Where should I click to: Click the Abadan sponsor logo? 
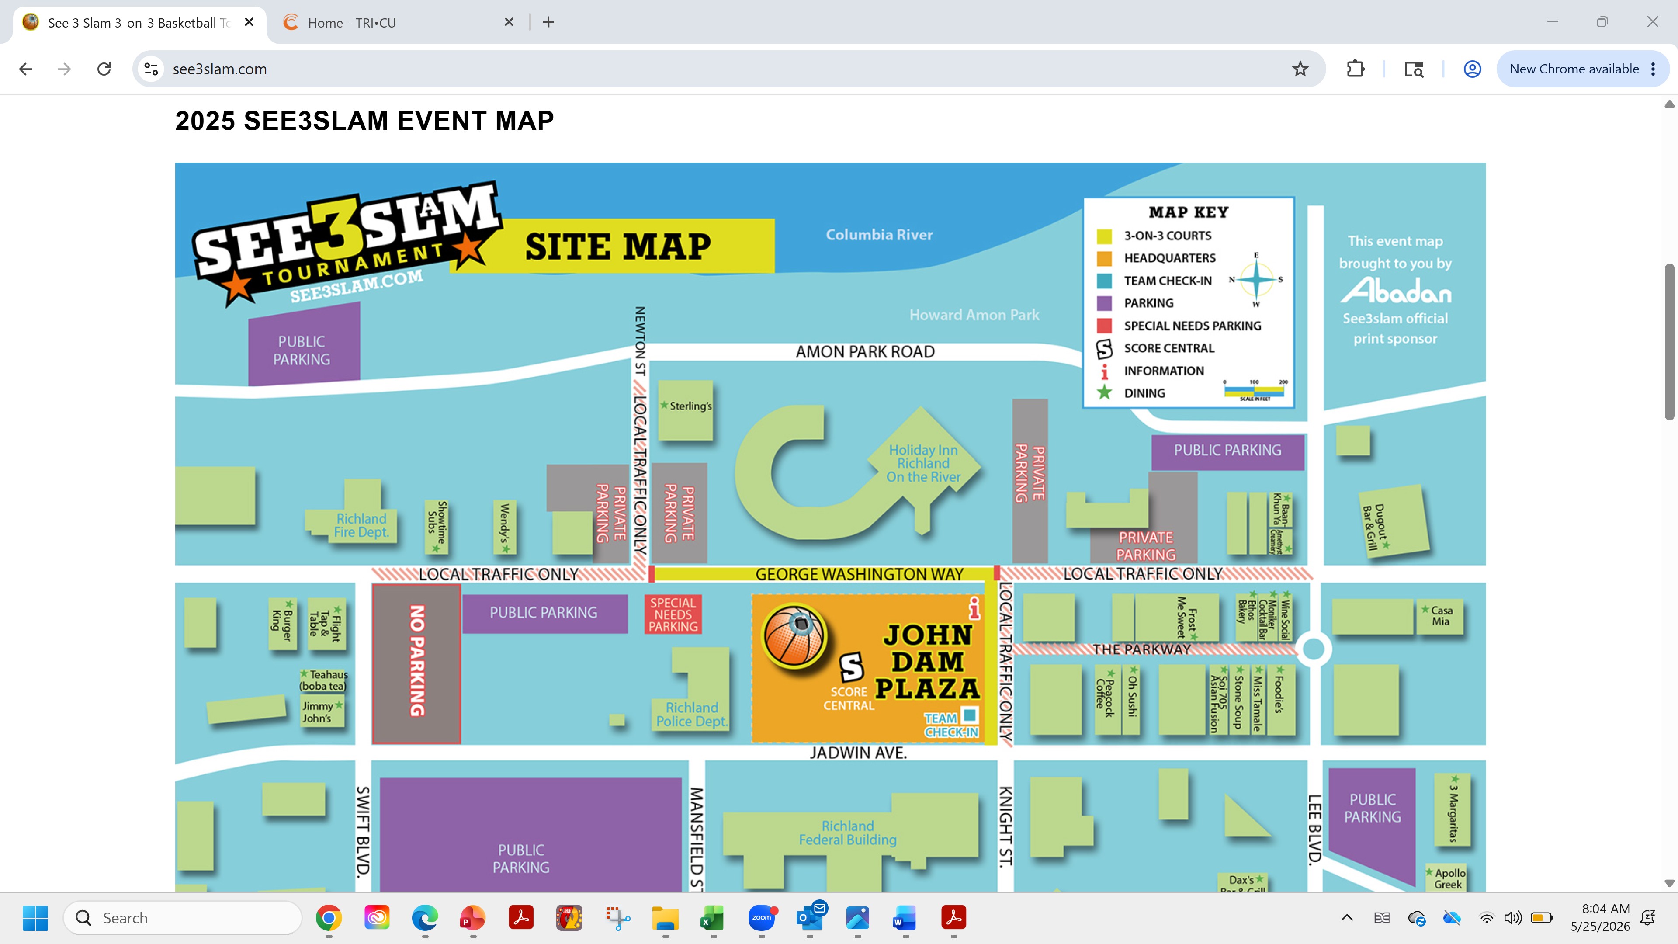1395,291
